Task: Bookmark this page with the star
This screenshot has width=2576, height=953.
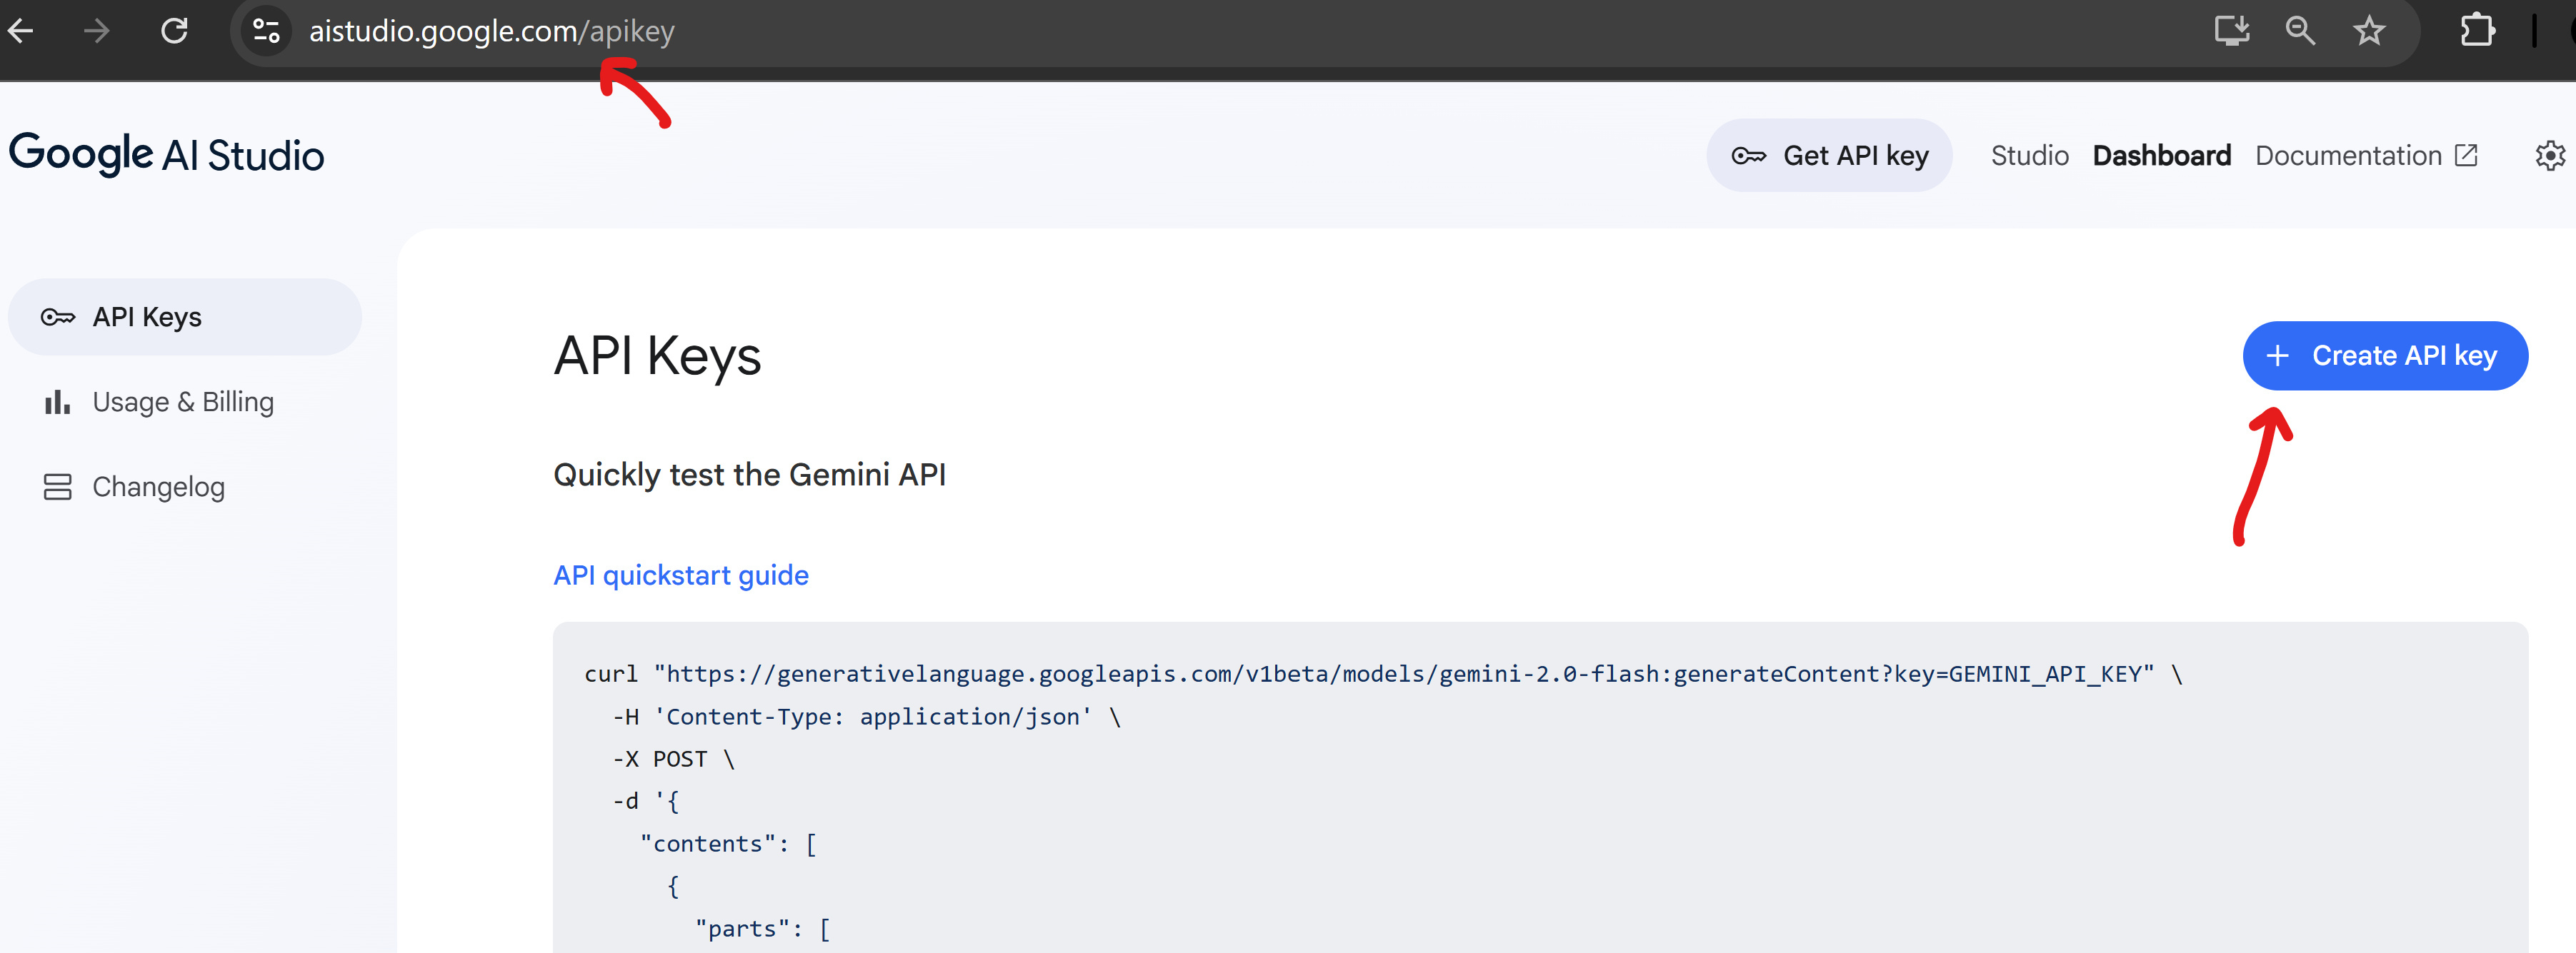Action: (x=2369, y=31)
